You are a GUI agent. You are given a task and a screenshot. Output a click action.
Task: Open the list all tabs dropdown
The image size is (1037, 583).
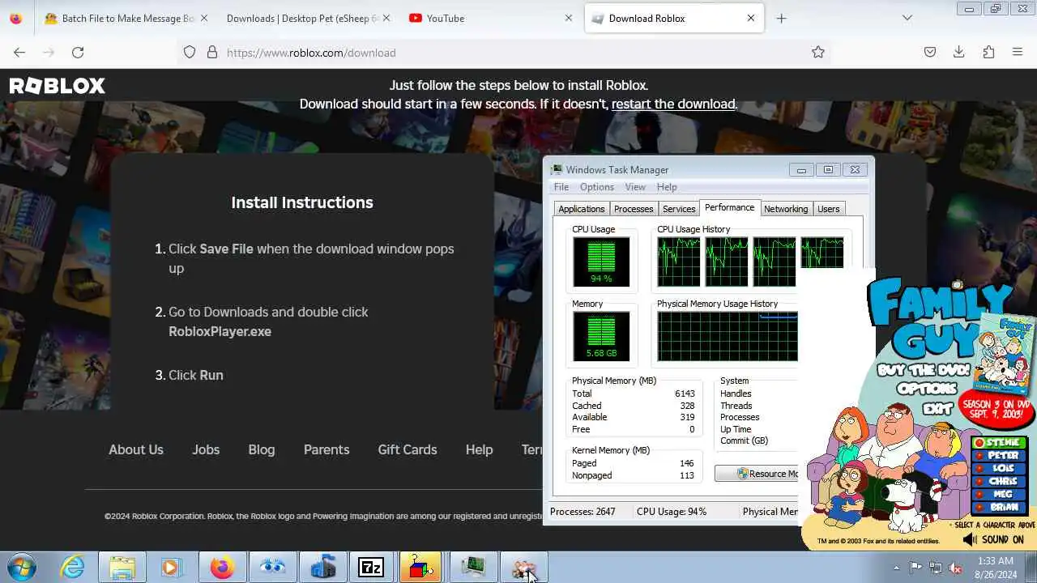pyautogui.click(x=907, y=18)
